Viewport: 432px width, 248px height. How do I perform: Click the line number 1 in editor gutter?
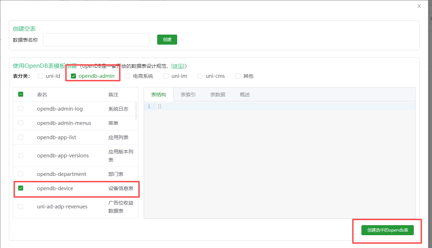[x=149, y=106]
